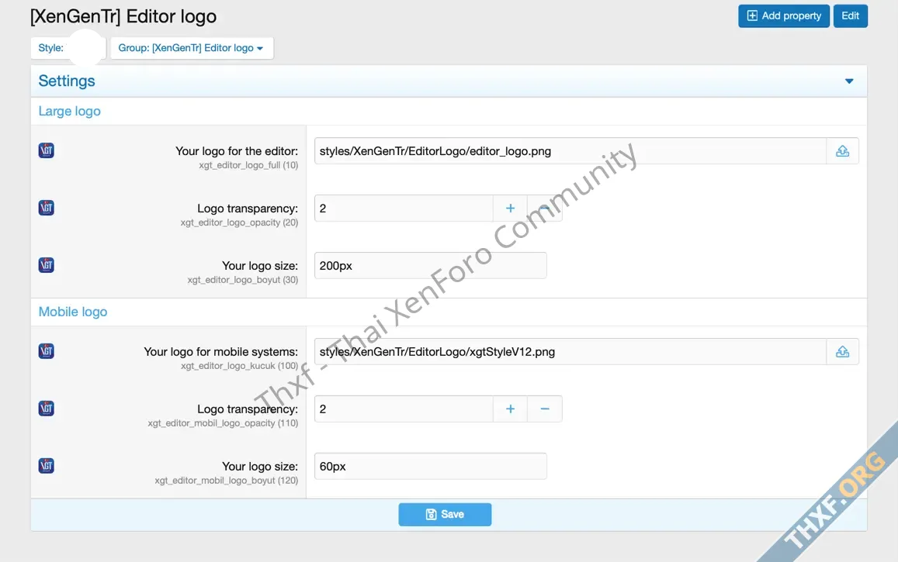898x562 pixels.
Task: Collapse the Settings section arrow
Action: [849, 81]
